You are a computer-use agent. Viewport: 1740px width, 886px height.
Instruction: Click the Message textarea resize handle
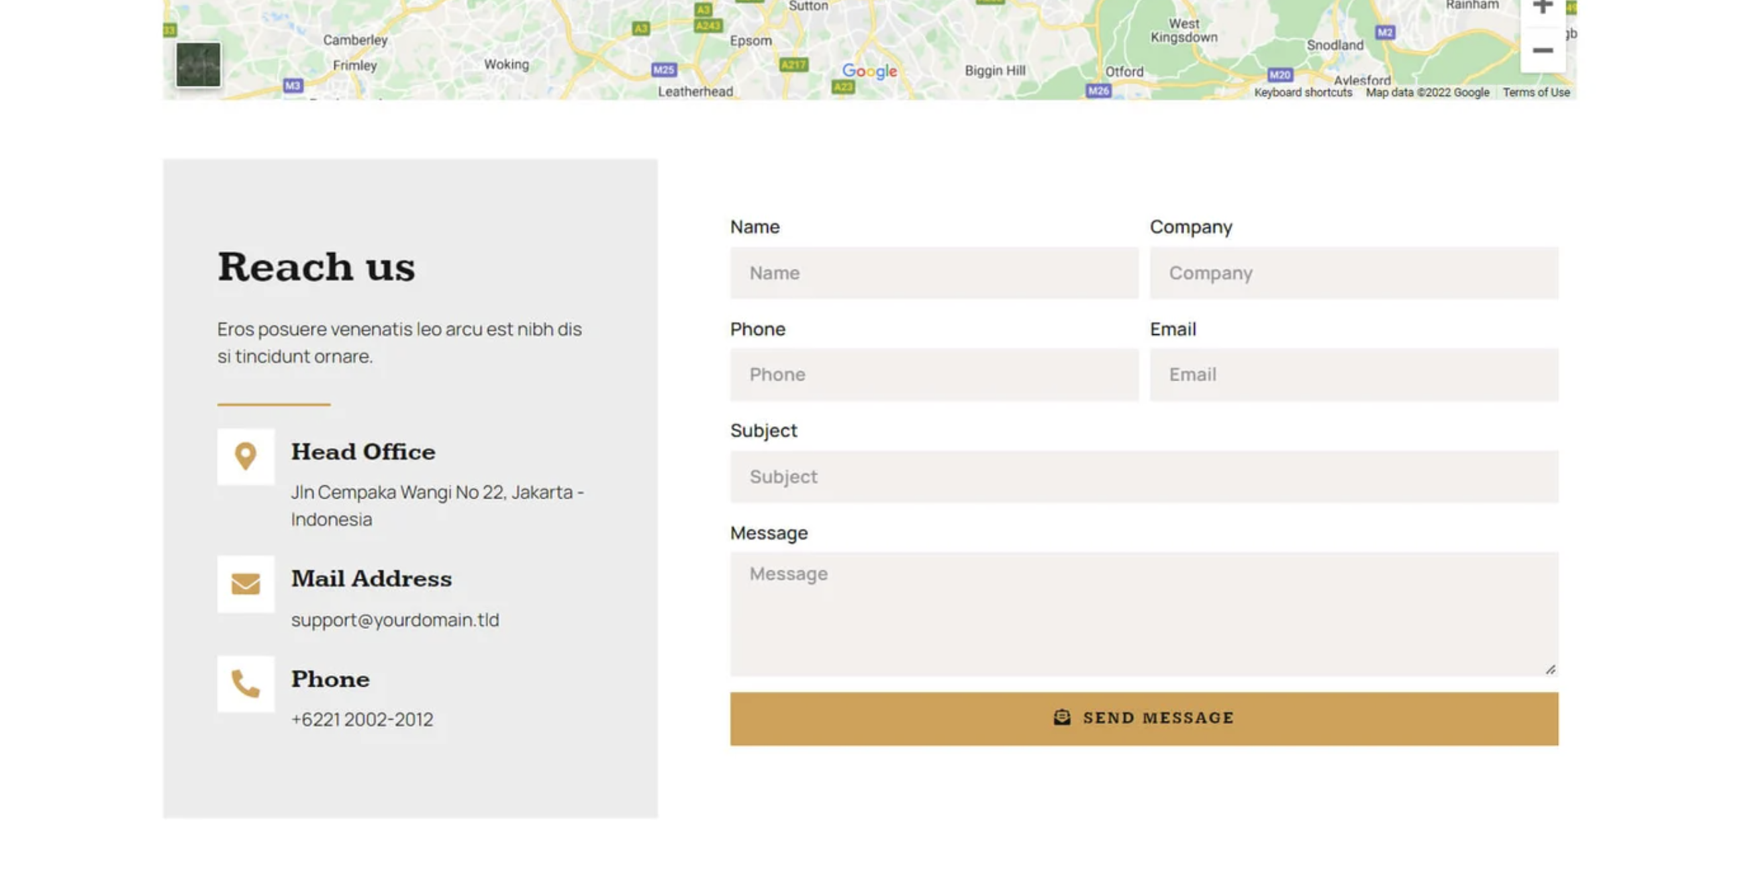click(x=1550, y=669)
